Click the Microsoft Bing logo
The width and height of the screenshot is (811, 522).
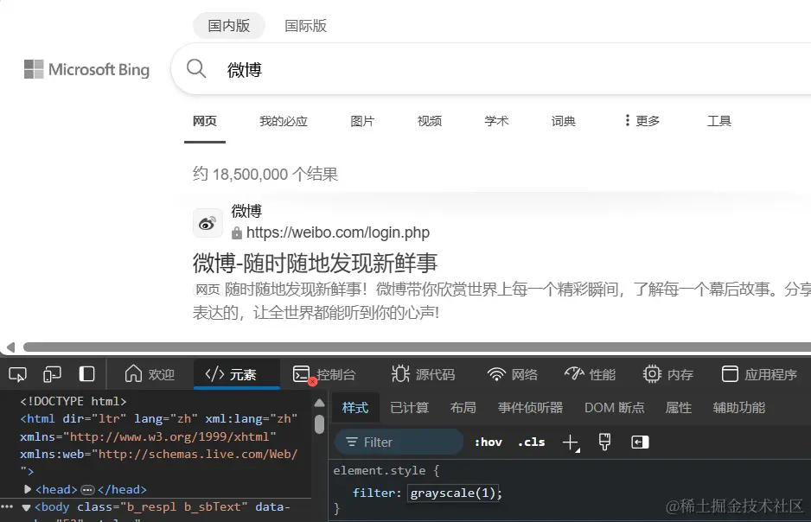tap(86, 69)
